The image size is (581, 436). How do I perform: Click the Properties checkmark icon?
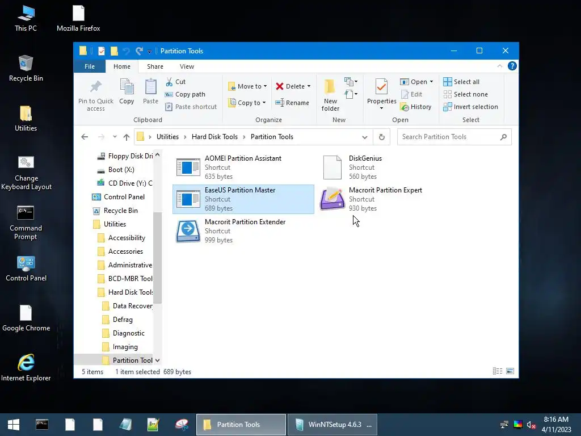coord(381,87)
